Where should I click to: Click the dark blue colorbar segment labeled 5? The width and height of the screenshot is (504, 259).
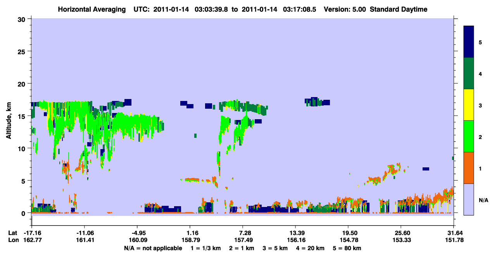click(469, 42)
